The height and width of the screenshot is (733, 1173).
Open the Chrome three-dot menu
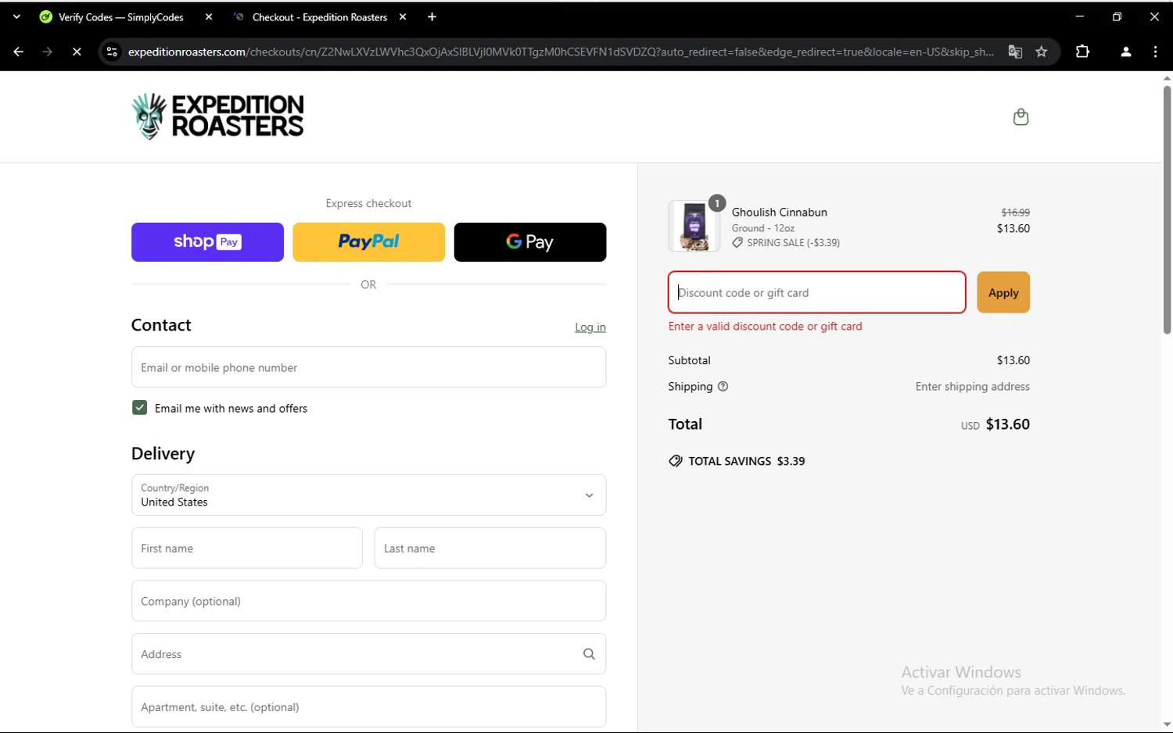click(x=1155, y=52)
